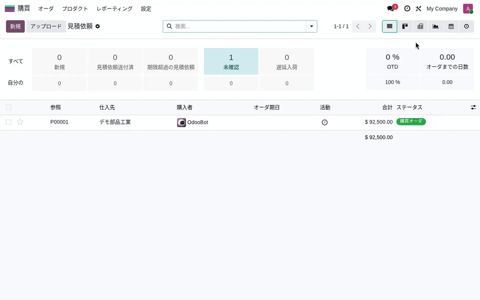
Task: Filter by 遅延入荷 dashboard card
Action: click(x=287, y=61)
